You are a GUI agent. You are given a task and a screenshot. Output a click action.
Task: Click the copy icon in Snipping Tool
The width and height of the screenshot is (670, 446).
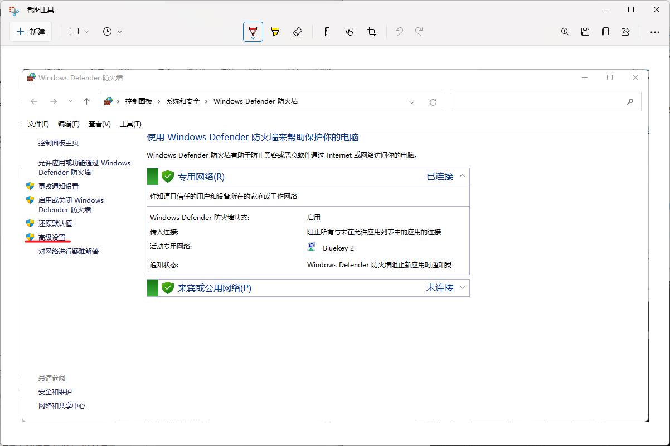pyautogui.click(x=605, y=32)
